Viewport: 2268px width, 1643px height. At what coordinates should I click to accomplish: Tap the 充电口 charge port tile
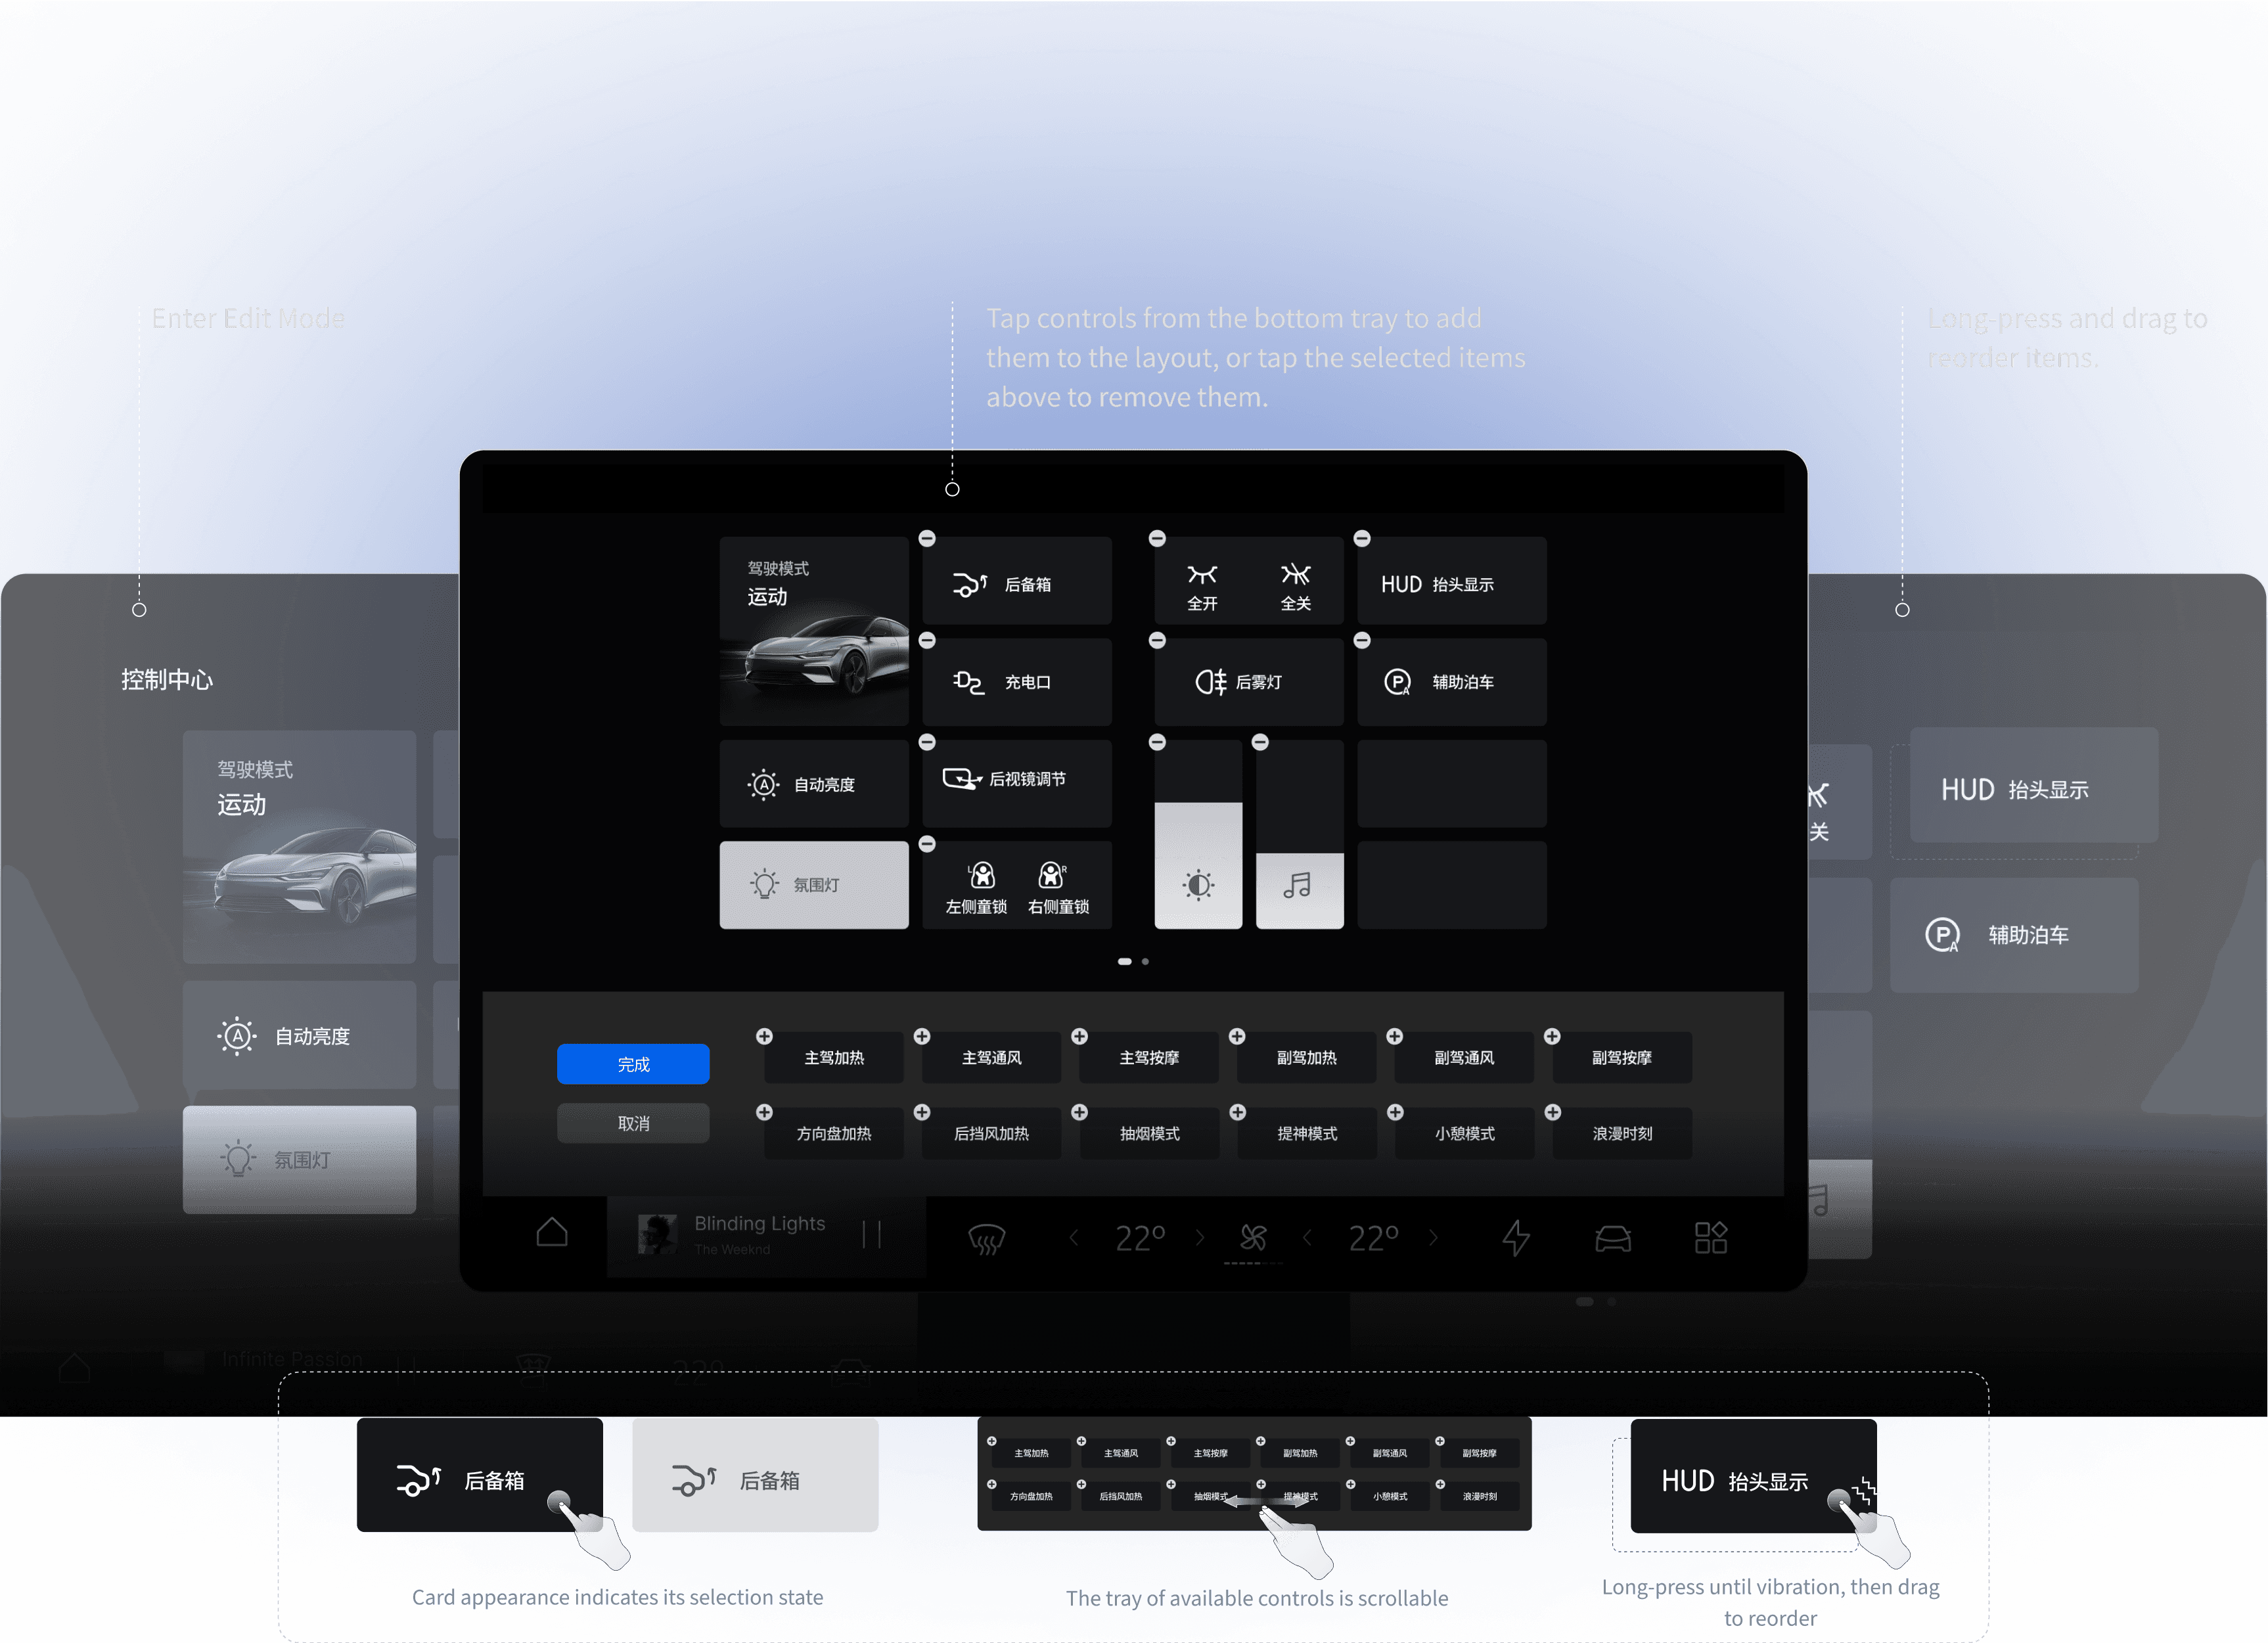(x=1017, y=682)
